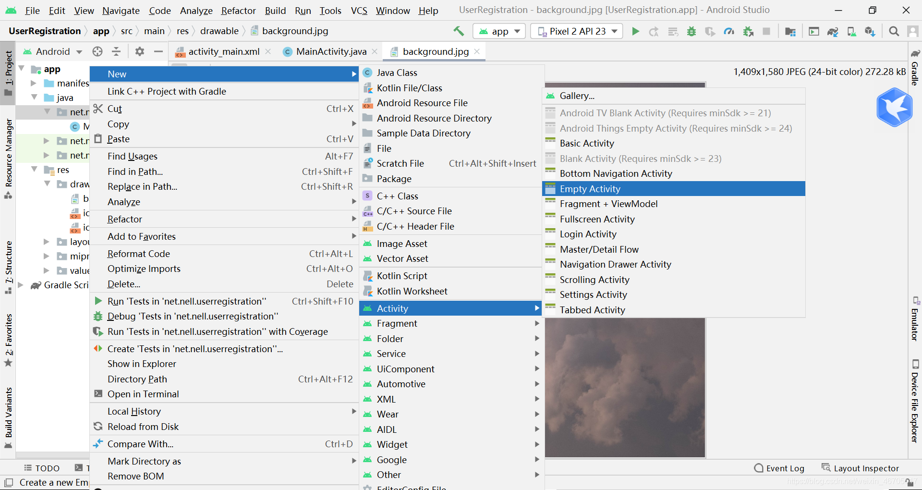Click the Stop run square icon
Viewport: 922px width, 490px height.
766,31
